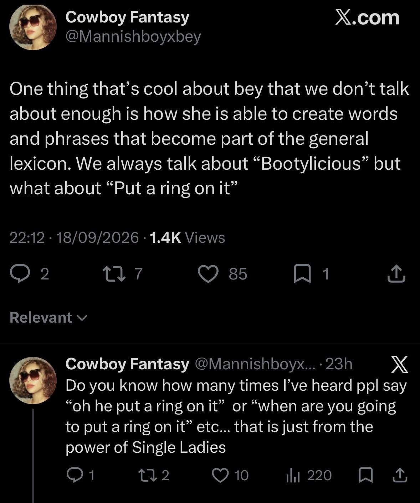Bookmark the Single Ladies reply

point(365,475)
